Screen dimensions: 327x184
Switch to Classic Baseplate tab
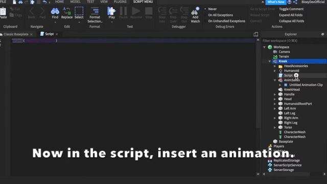click(x=16, y=34)
